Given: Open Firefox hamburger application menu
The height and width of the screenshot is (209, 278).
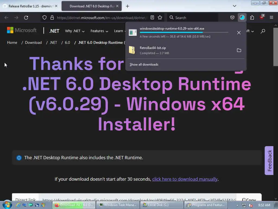Looking at the screenshot, I should (271, 17).
